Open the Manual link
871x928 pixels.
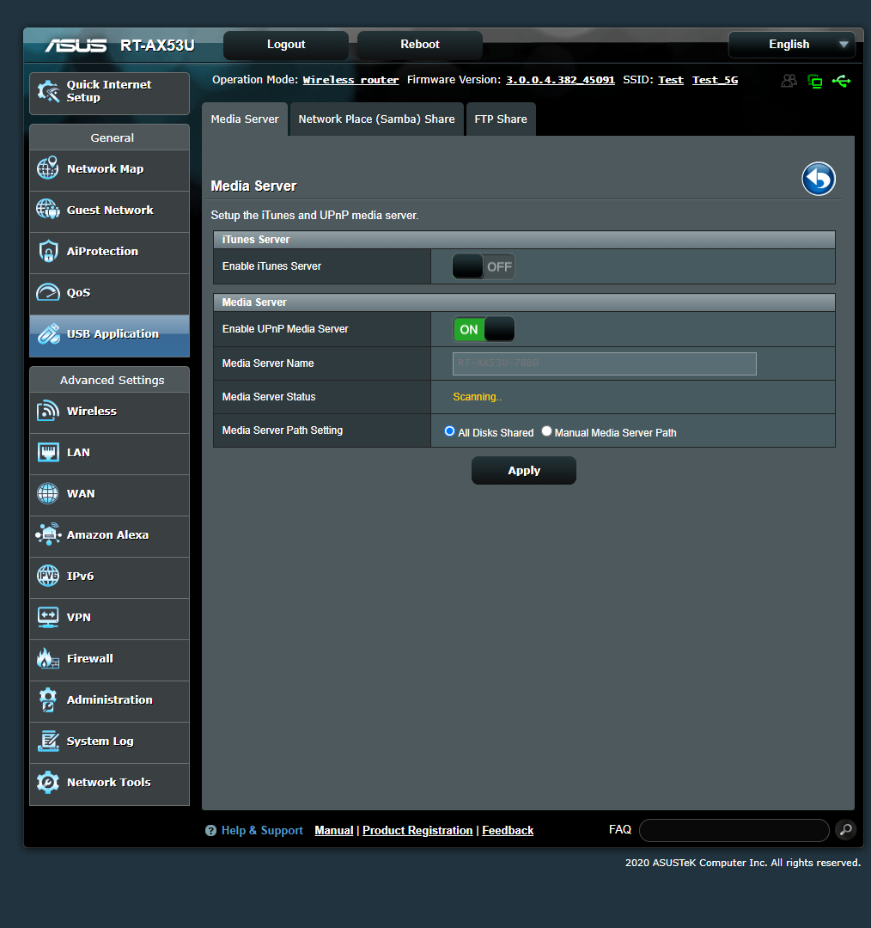pos(334,830)
